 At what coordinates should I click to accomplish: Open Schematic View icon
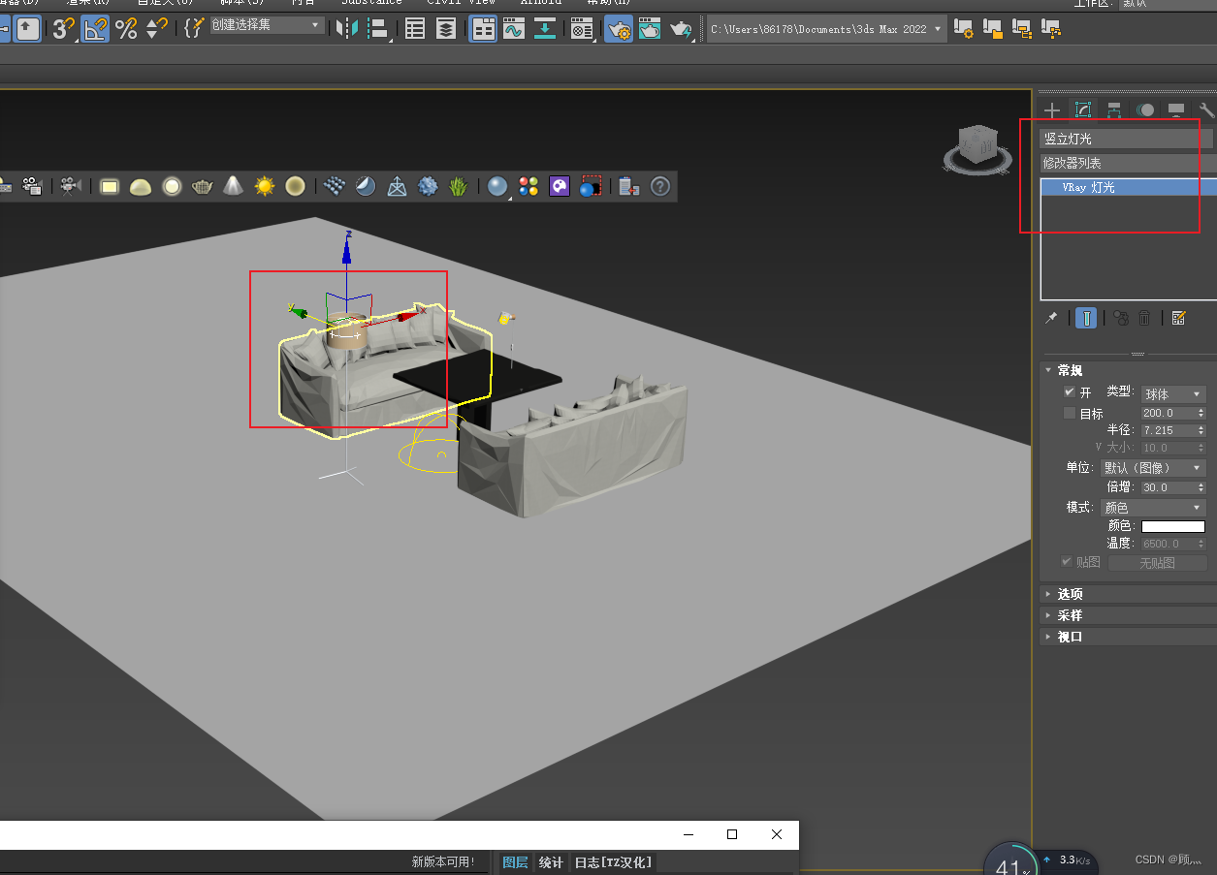[546, 29]
